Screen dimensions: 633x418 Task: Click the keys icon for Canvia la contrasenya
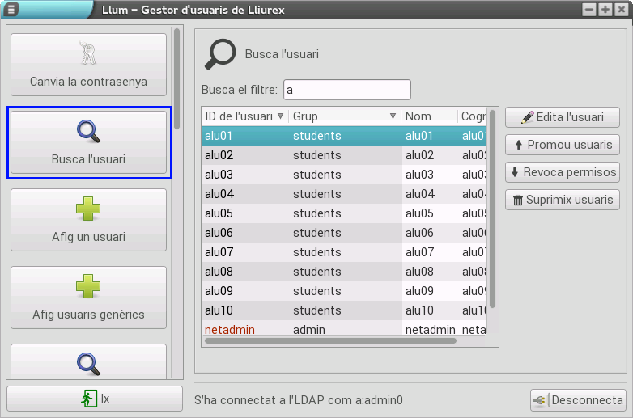point(87,53)
